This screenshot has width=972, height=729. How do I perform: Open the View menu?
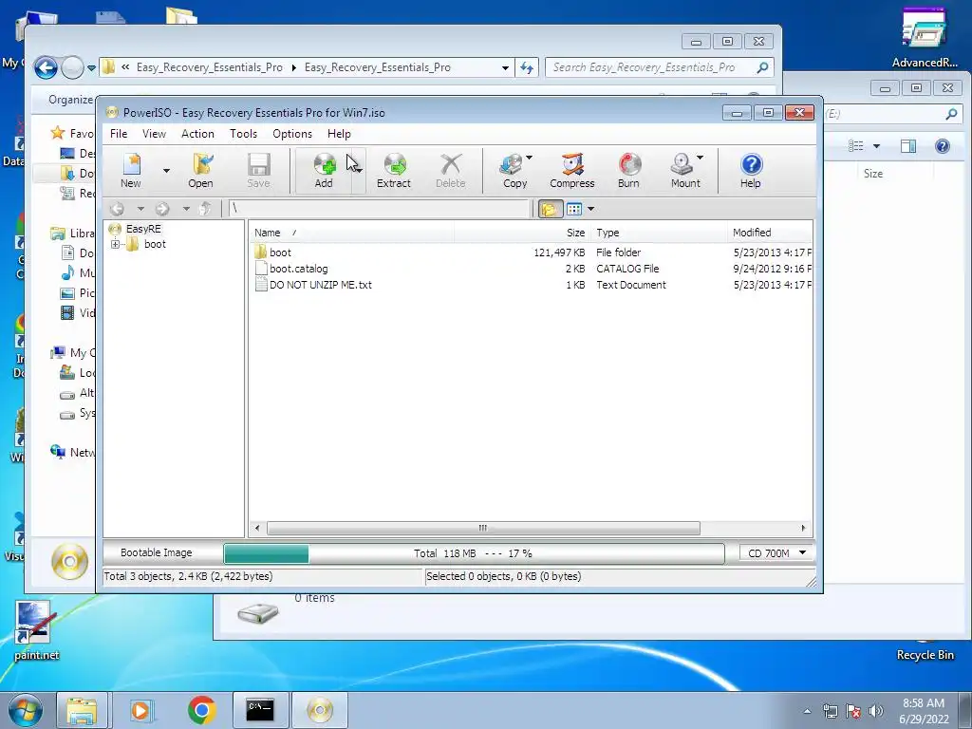click(154, 134)
